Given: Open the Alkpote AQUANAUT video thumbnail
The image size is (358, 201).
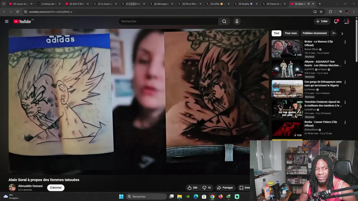Looking at the screenshot, I should pyautogui.click(x=287, y=69).
